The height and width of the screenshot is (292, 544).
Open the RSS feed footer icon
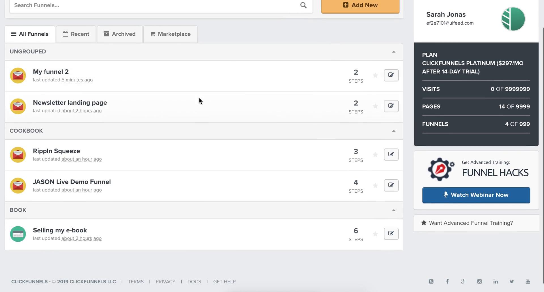pos(431,281)
